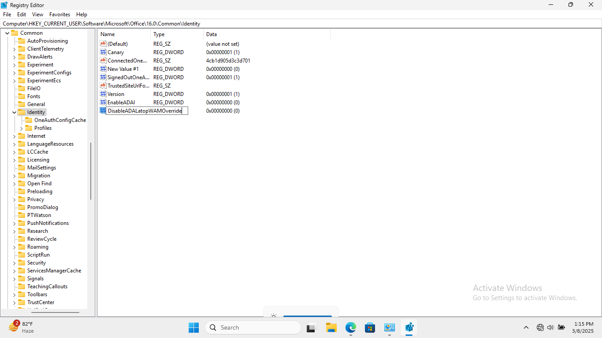The height and width of the screenshot is (338, 602).
Task: Click the 4cb1d905d3c3d701 data value
Action: tap(228, 61)
